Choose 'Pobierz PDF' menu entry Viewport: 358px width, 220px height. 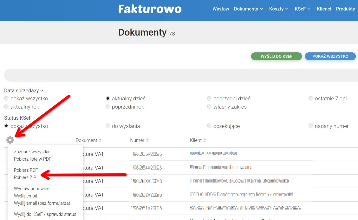click(26, 170)
